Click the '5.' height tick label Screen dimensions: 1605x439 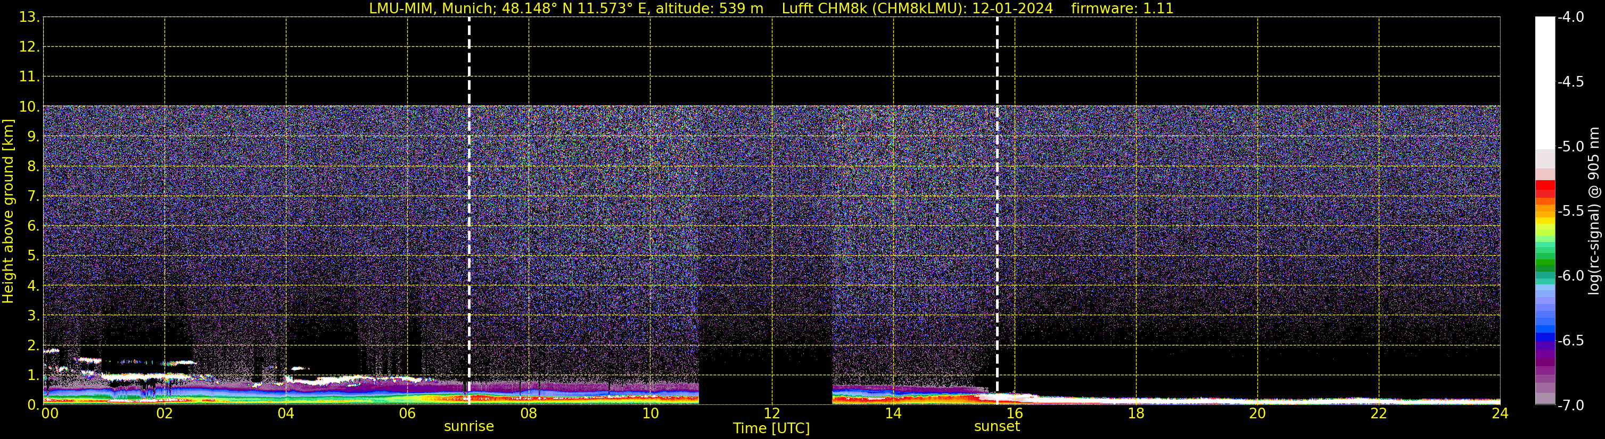pyautogui.click(x=33, y=256)
